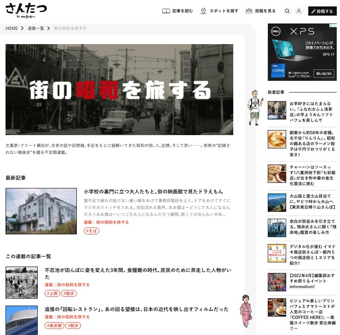Select the #そば tag

pyautogui.click(x=92, y=231)
